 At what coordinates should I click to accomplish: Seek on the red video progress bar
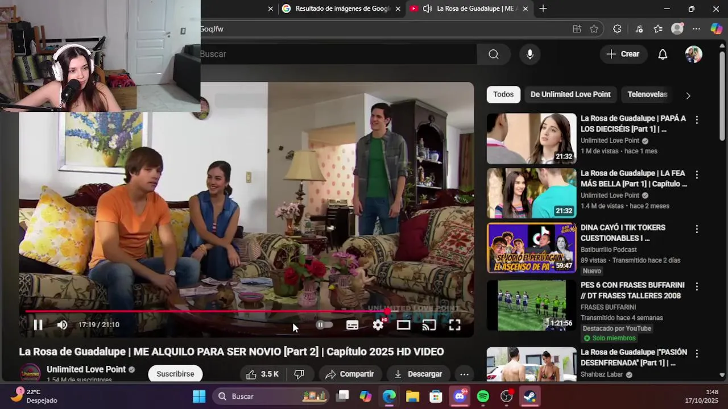pos(246,311)
